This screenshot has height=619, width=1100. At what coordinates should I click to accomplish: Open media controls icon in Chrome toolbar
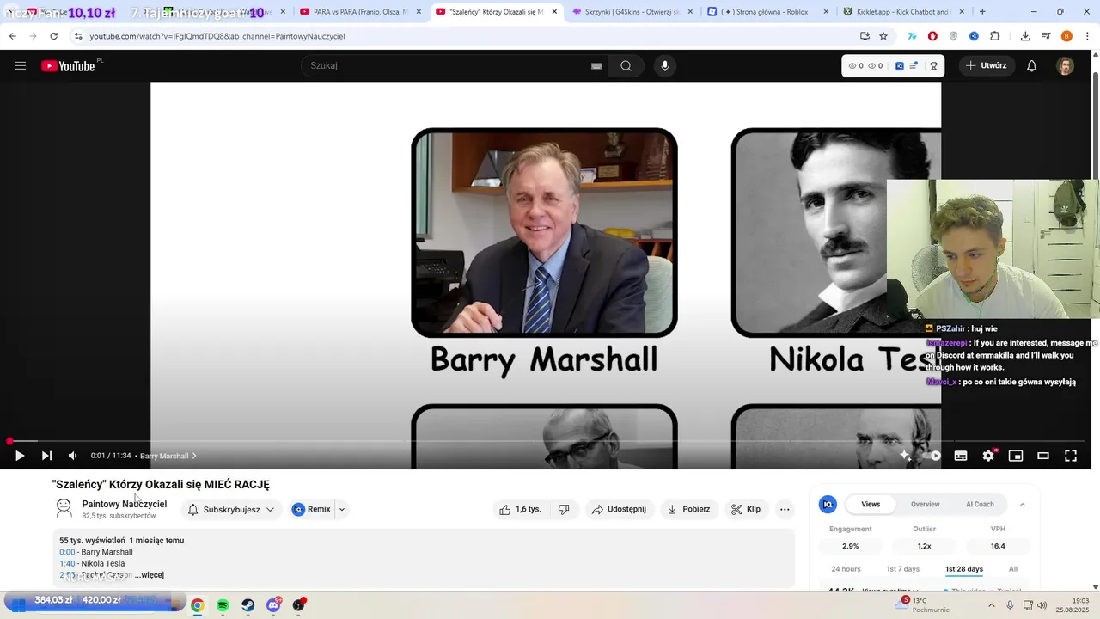(1046, 36)
